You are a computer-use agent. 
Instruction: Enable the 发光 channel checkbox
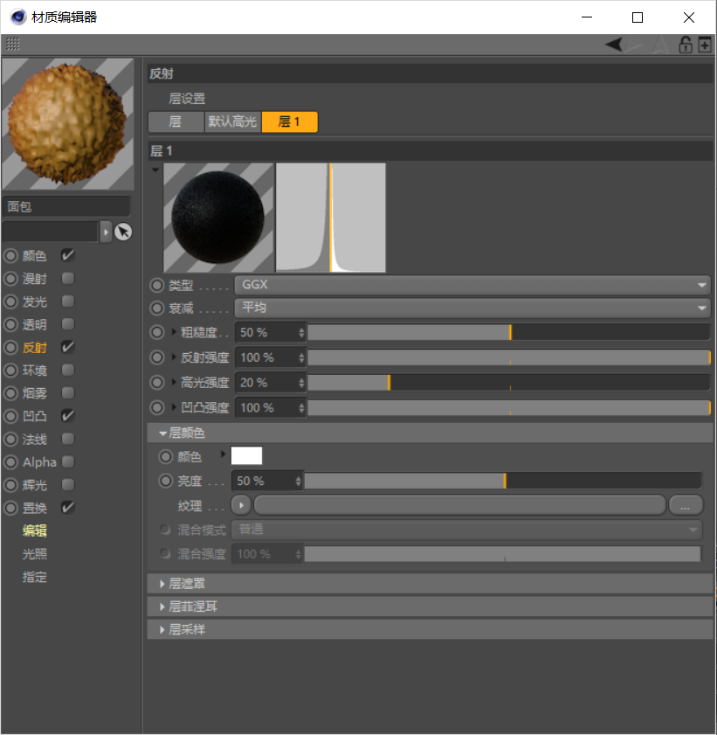[x=68, y=302]
